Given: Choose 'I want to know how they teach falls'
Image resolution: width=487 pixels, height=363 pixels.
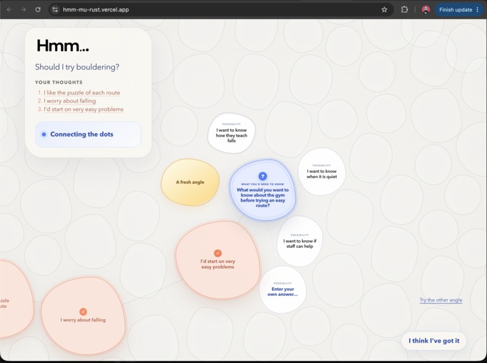Looking at the screenshot, I should [231, 133].
